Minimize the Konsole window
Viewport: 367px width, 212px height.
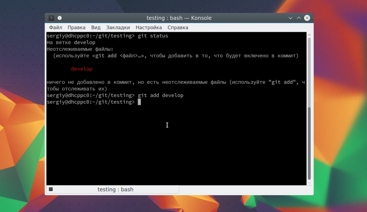[x=291, y=18]
